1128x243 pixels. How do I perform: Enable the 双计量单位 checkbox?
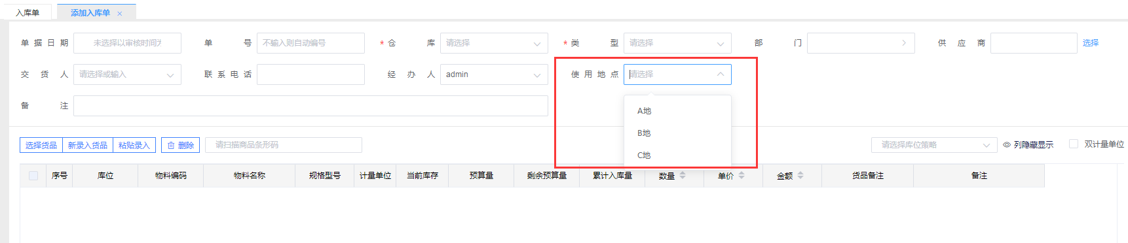click(x=1074, y=144)
